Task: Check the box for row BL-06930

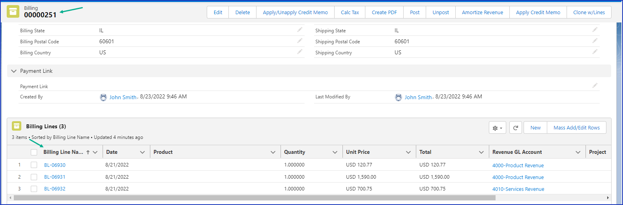Action: (34, 165)
